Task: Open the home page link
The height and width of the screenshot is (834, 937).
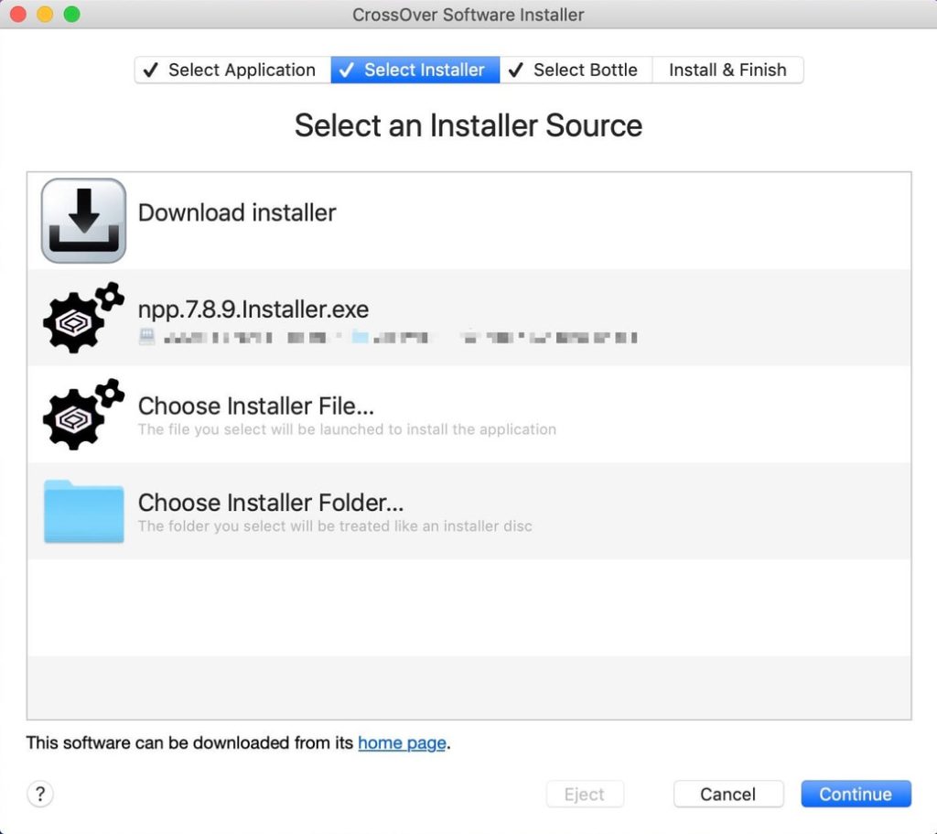Action: click(402, 742)
